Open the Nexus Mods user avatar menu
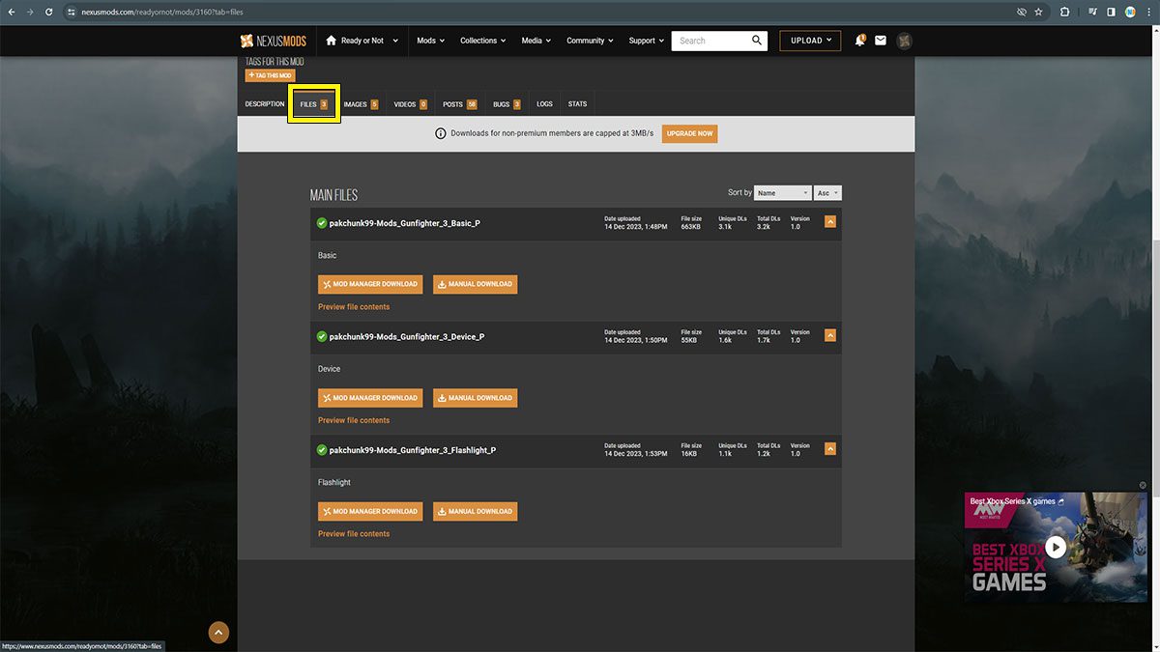1160x652 pixels. [904, 41]
